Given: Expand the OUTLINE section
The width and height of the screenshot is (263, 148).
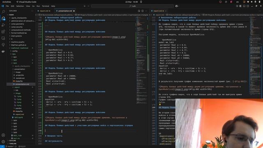Looking at the screenshot, I should point(13,141).
